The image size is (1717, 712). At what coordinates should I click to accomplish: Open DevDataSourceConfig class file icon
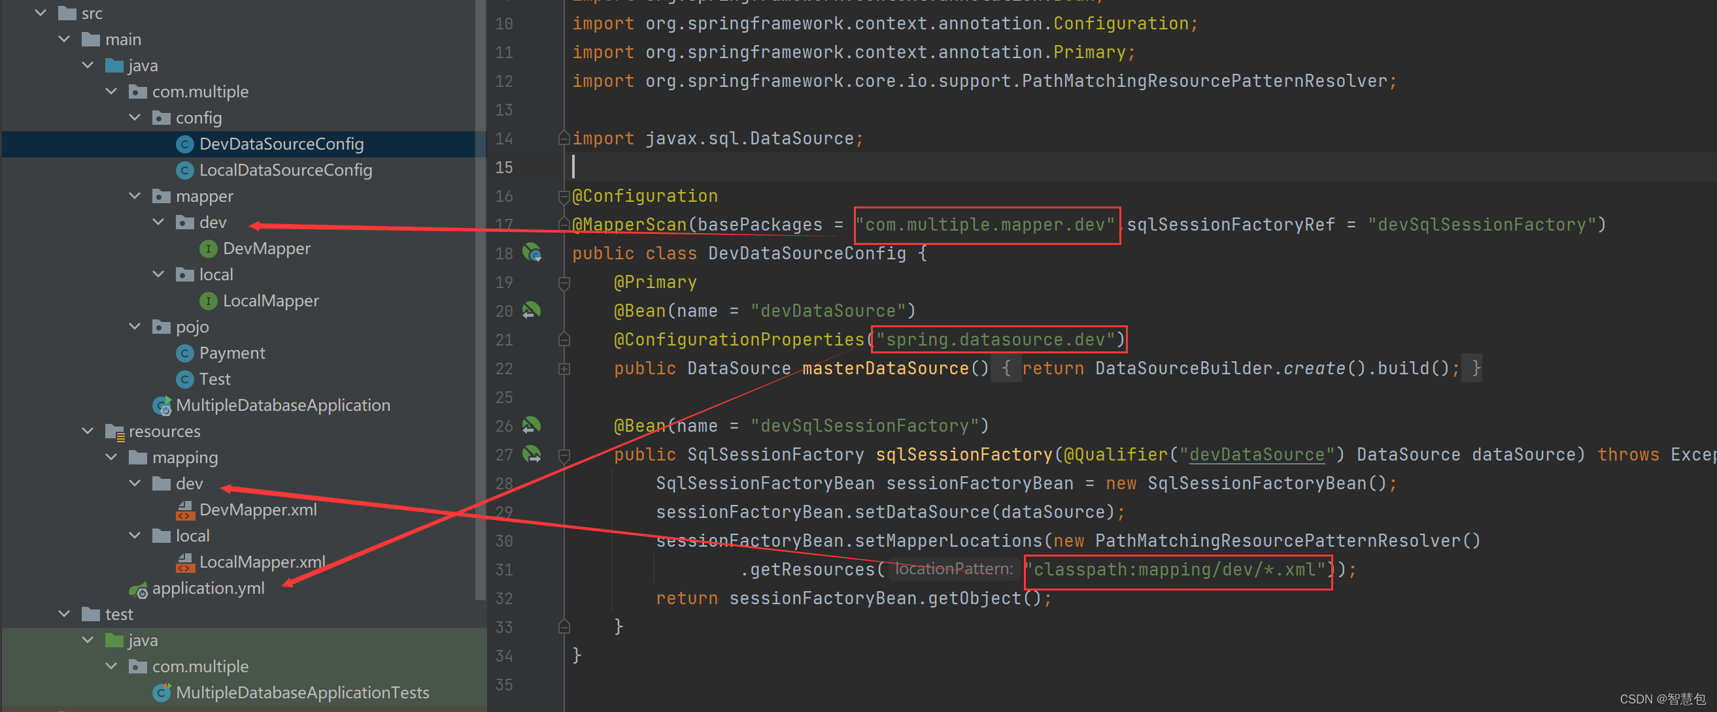pyautogui.click(x=184, y=144)
